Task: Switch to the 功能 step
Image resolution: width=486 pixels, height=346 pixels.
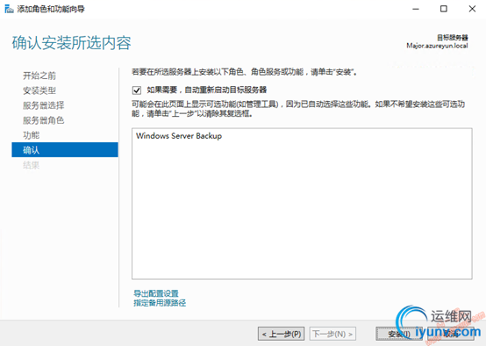Action: tap(32, 135)
